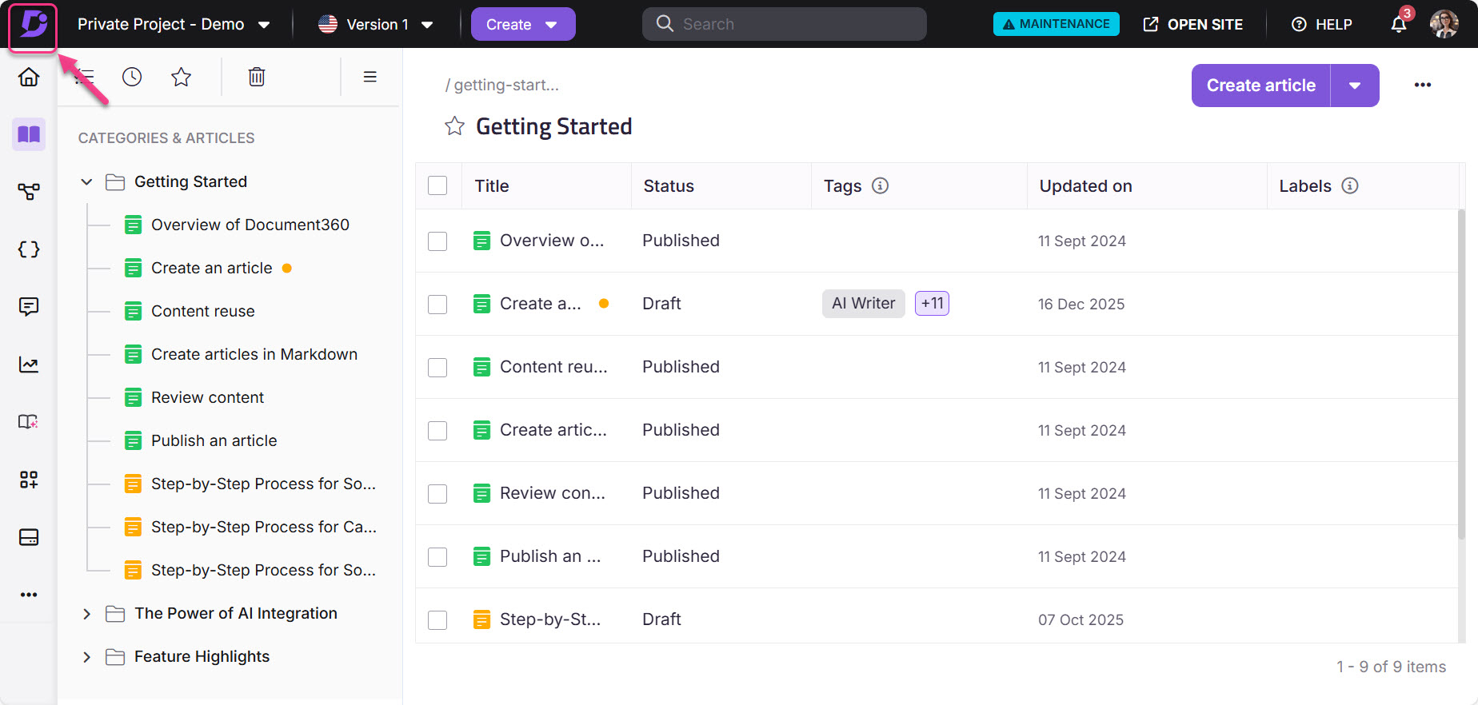
Task: Open Step-by-Step Process for Ca... article
Action: (263, 527)
